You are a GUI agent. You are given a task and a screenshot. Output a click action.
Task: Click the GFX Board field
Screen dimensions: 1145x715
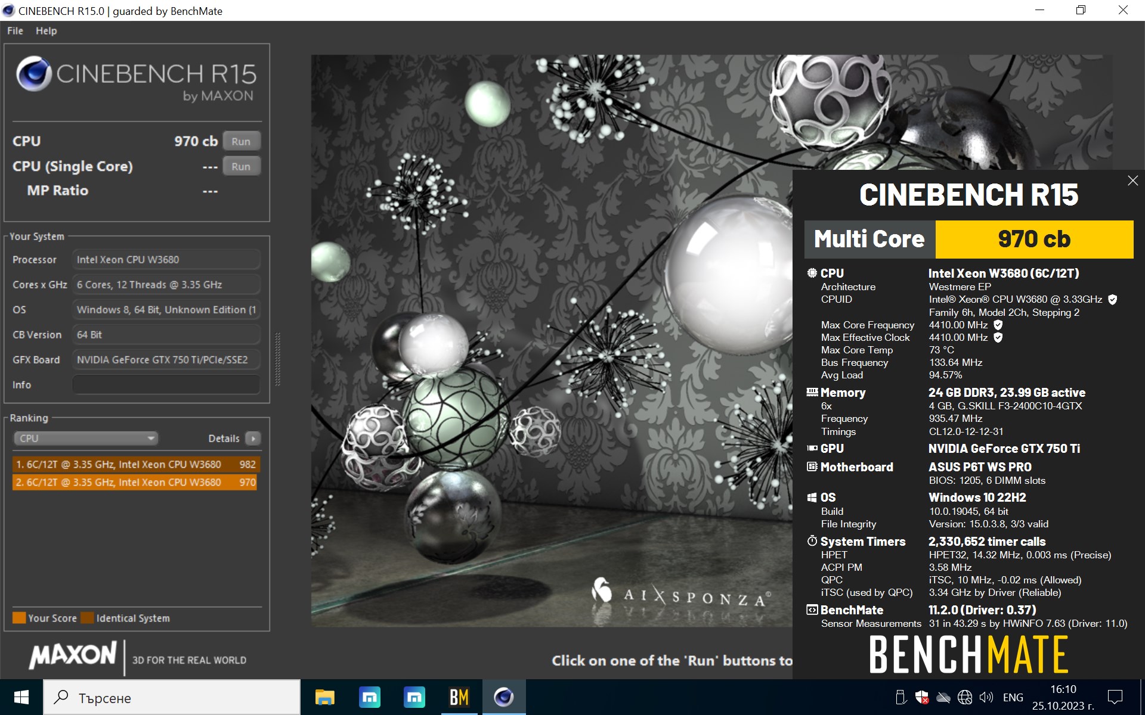[x=166, y=360]
